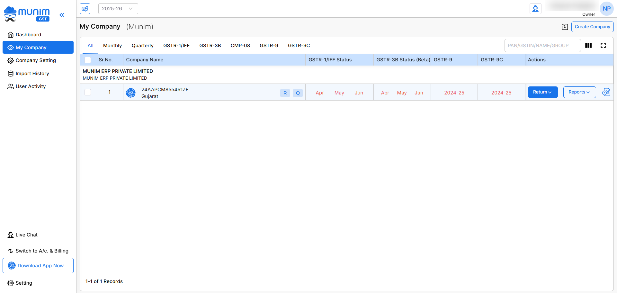Click Jun under GSTR-3B Status
Viewport: 617px width, 293px height.
click(419, 93)
